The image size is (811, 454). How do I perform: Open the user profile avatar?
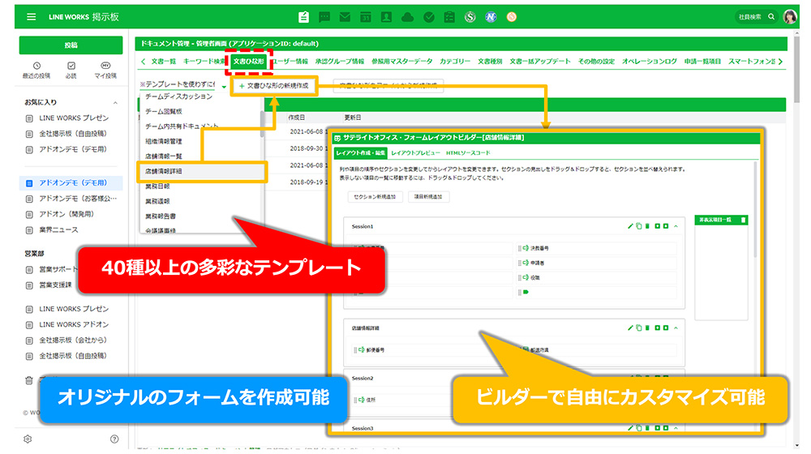[790, 16]
